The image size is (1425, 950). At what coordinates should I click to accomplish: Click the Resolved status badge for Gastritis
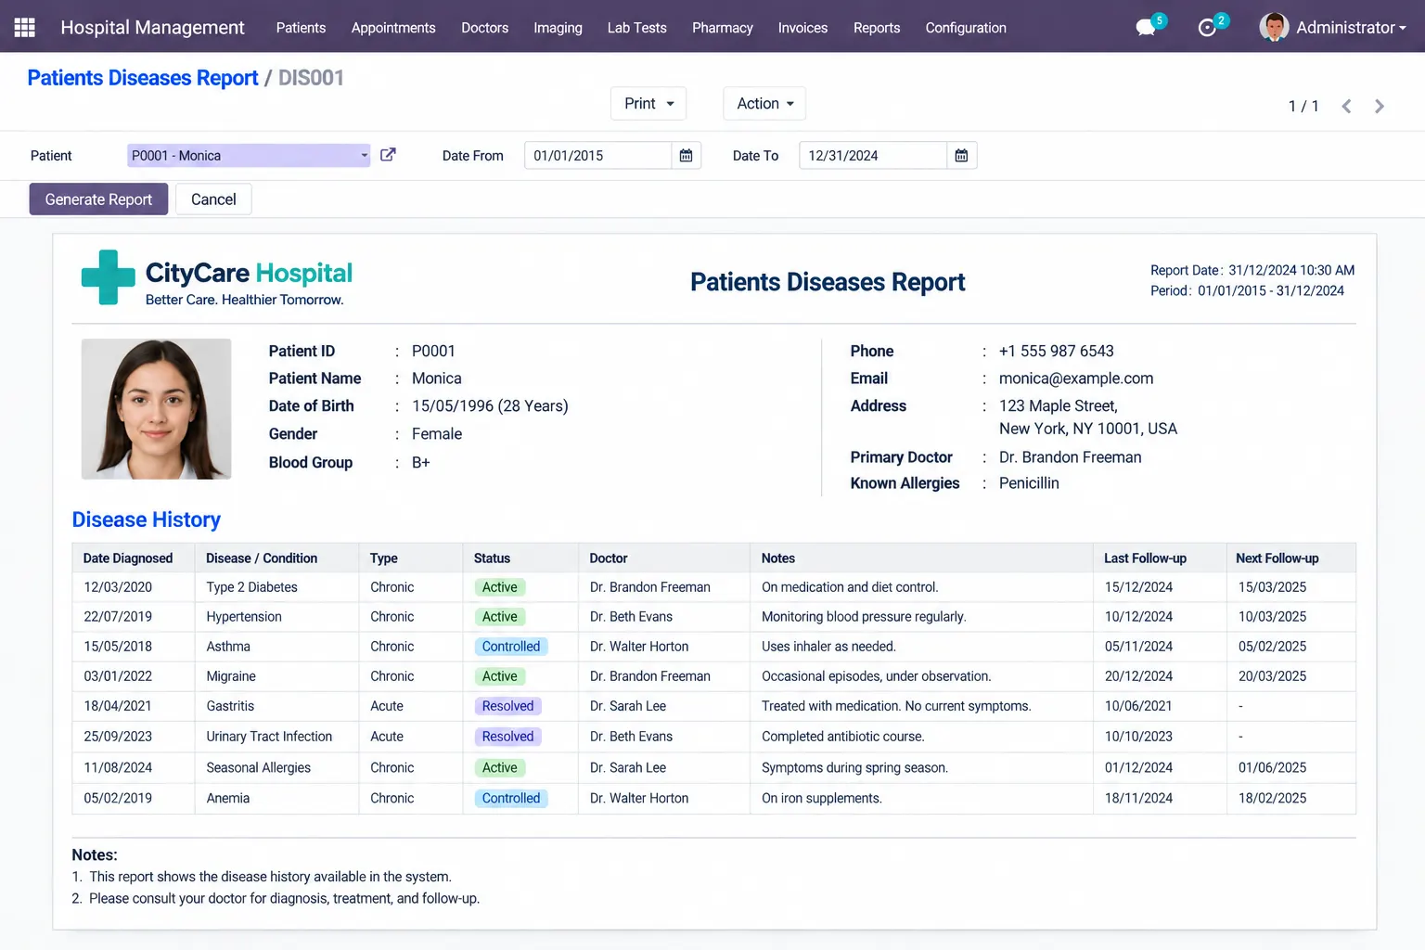507,706
